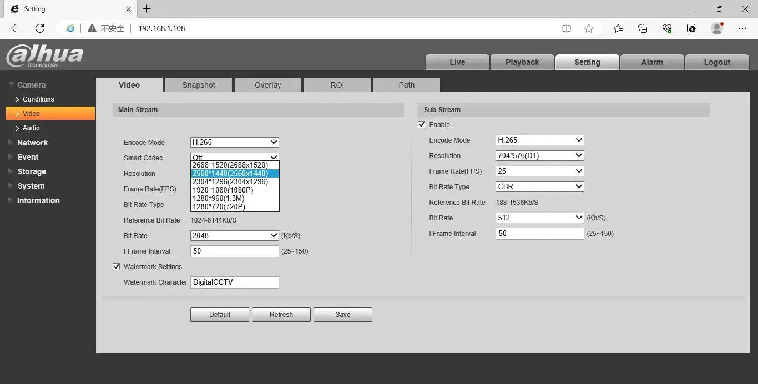This screenshot has width=758, height=384.
Task: Click IE mode indicator in address bar
Action: [70, 28]
